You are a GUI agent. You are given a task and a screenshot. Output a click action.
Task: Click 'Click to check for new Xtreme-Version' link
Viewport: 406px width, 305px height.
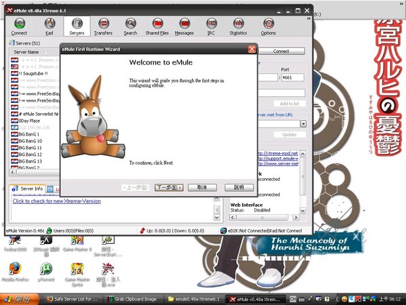57,201
